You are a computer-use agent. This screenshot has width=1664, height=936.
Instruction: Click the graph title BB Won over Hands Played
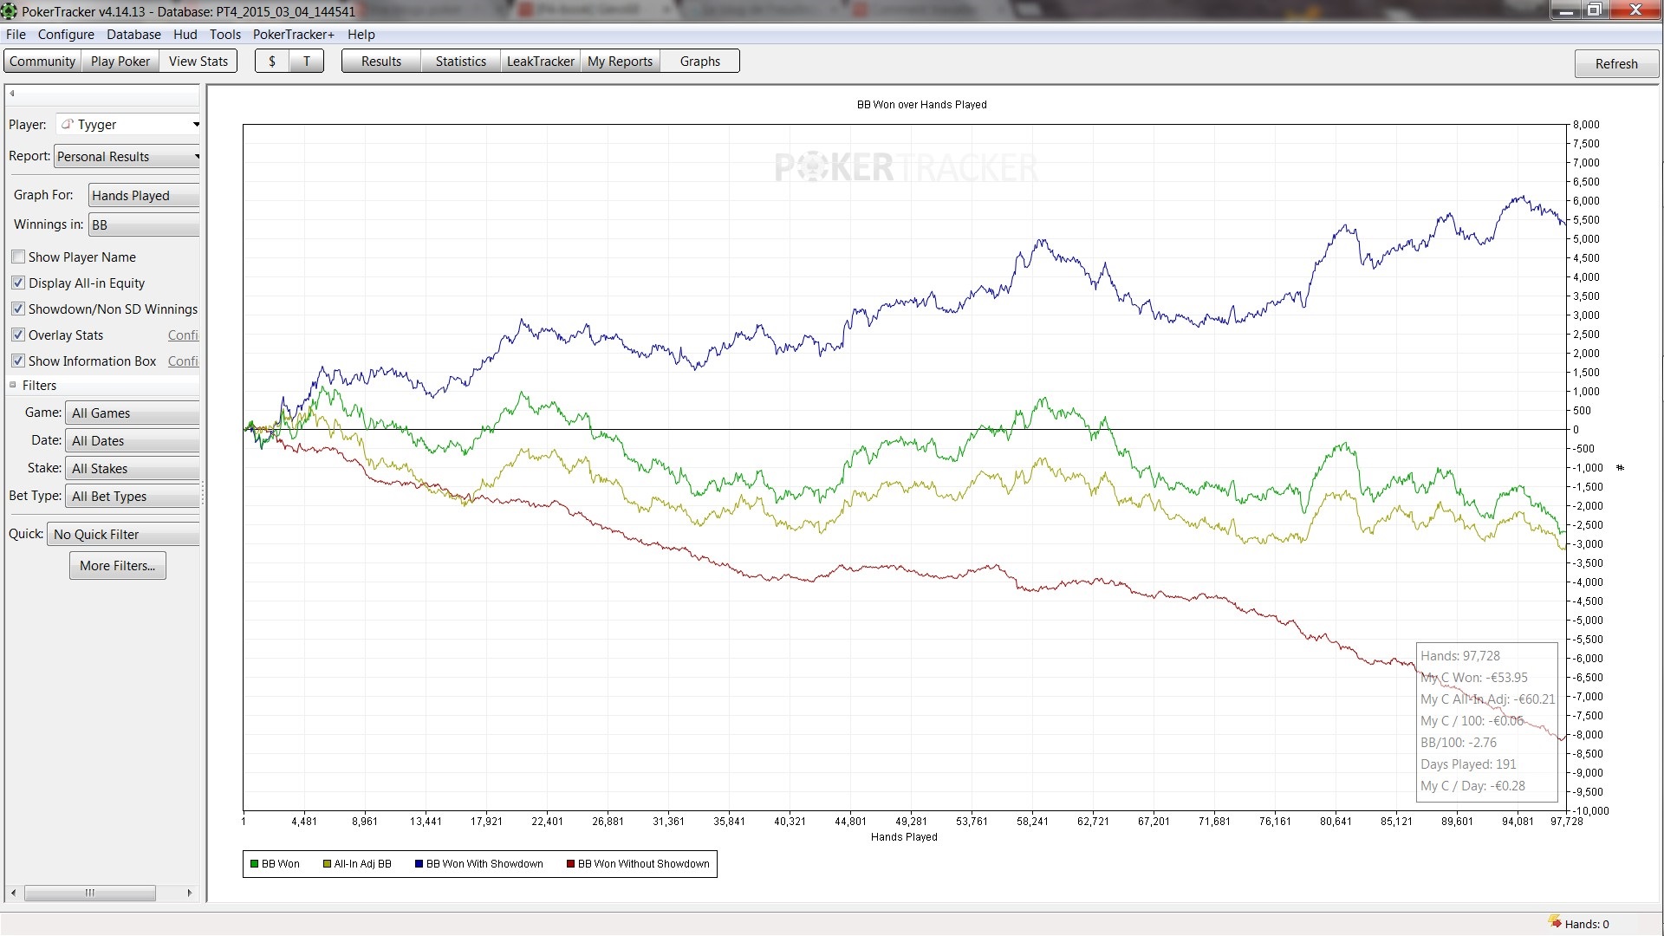[x=921, y=105]
